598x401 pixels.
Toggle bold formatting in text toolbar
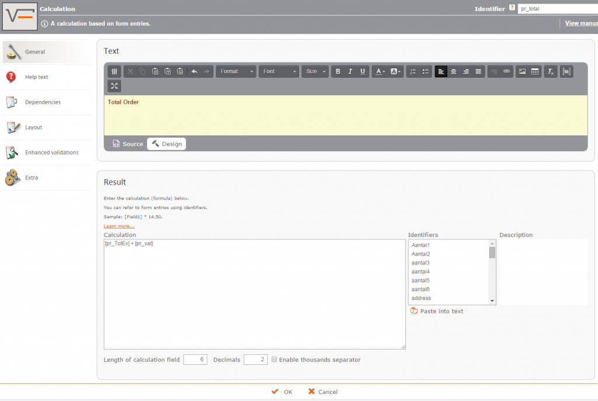[x=338, y=71]
